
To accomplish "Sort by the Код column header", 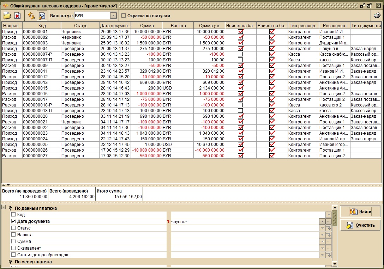I will [42, 25].
